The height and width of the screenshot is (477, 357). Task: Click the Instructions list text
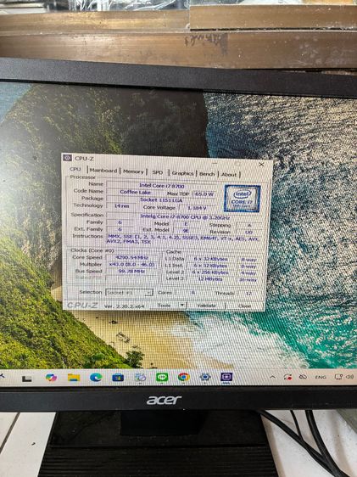pyautogui.click(x=183, y=238)
